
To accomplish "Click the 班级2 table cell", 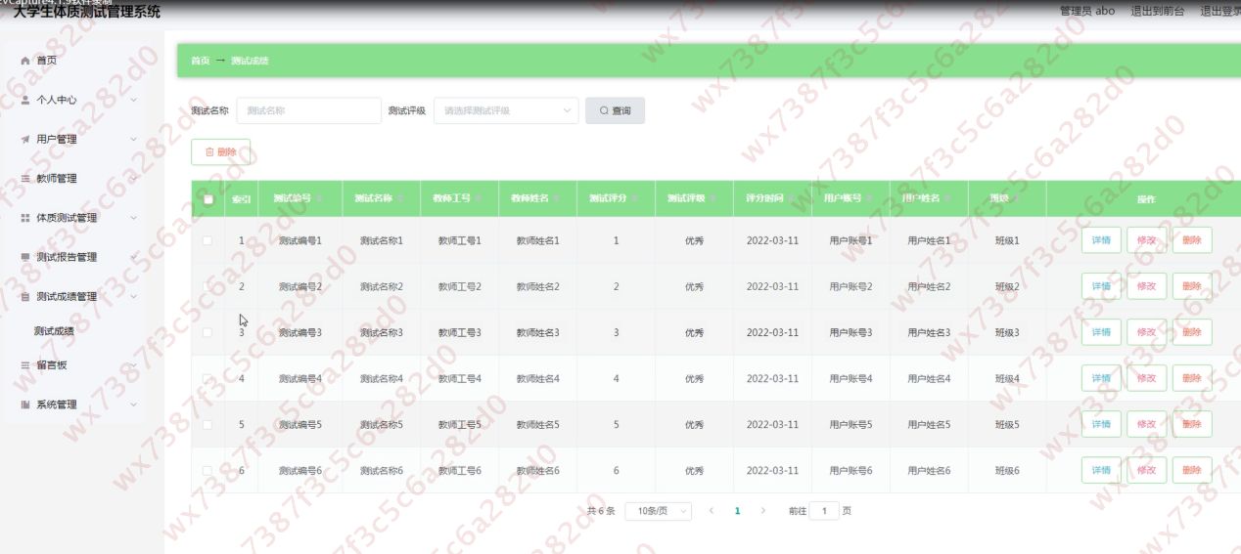I will point(1007,286).
